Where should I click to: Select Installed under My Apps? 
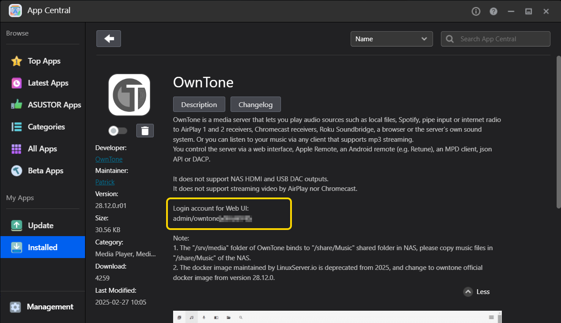coord(43,247)
